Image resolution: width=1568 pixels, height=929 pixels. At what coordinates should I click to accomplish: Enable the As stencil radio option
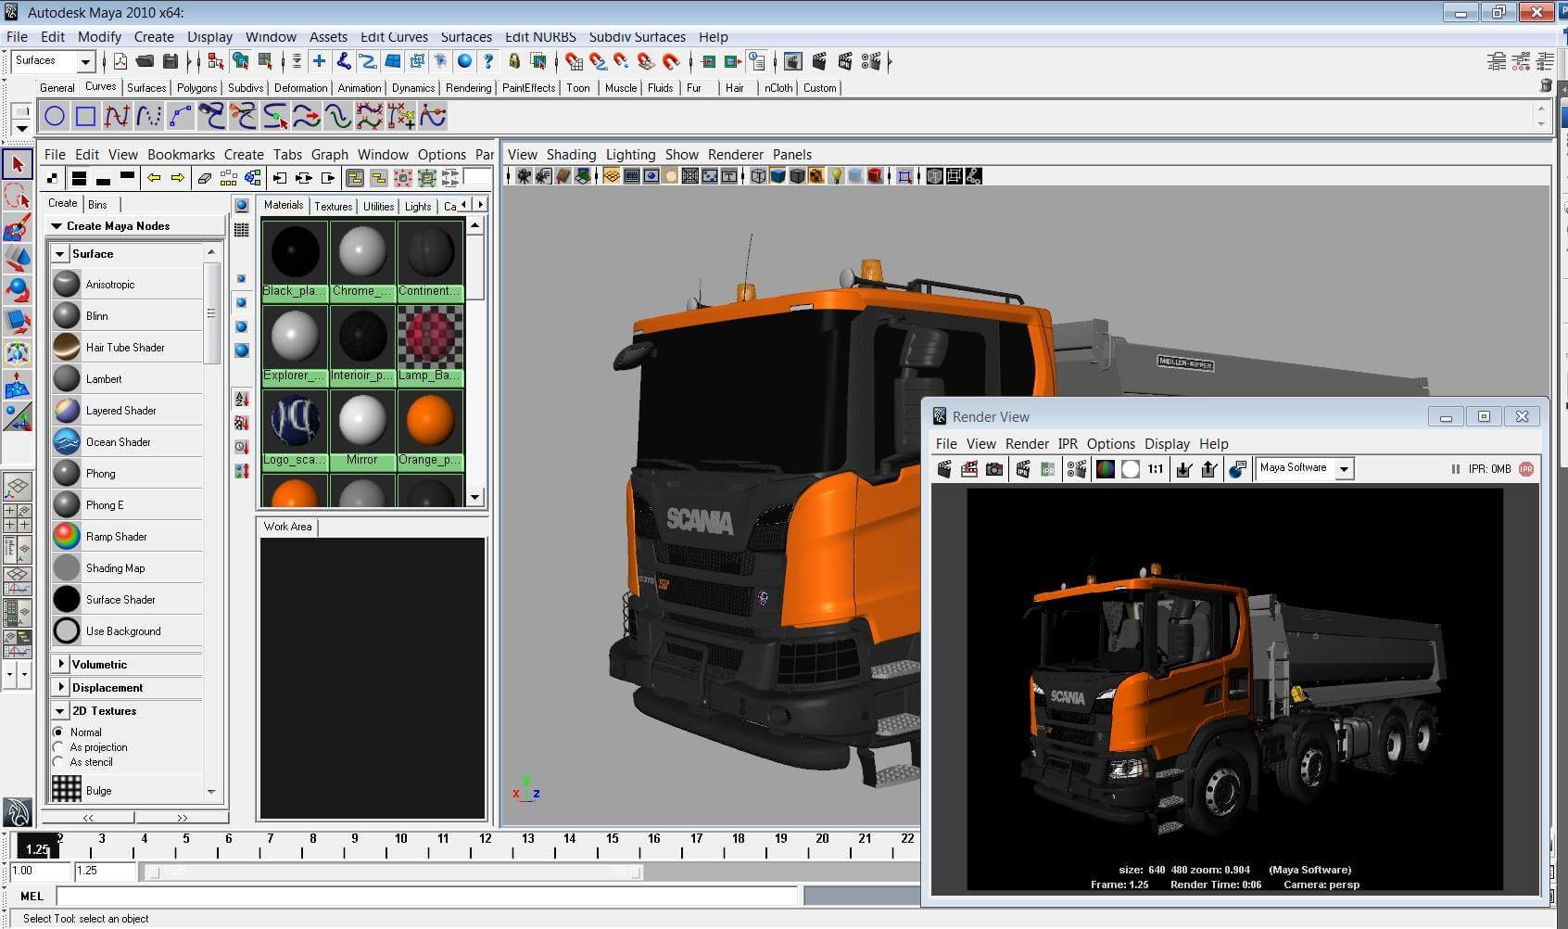tap(58, 762)
